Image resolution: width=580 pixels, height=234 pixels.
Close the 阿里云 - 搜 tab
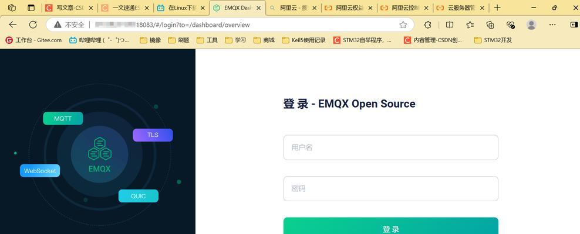point(315,8)
